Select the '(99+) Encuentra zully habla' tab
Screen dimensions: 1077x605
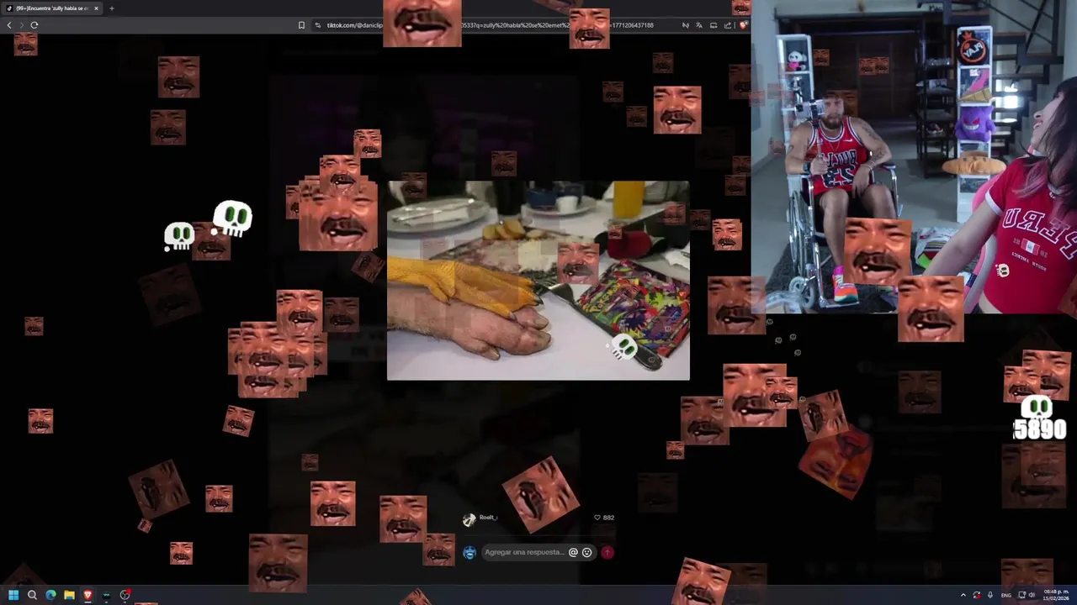click(x=52, y=8)
